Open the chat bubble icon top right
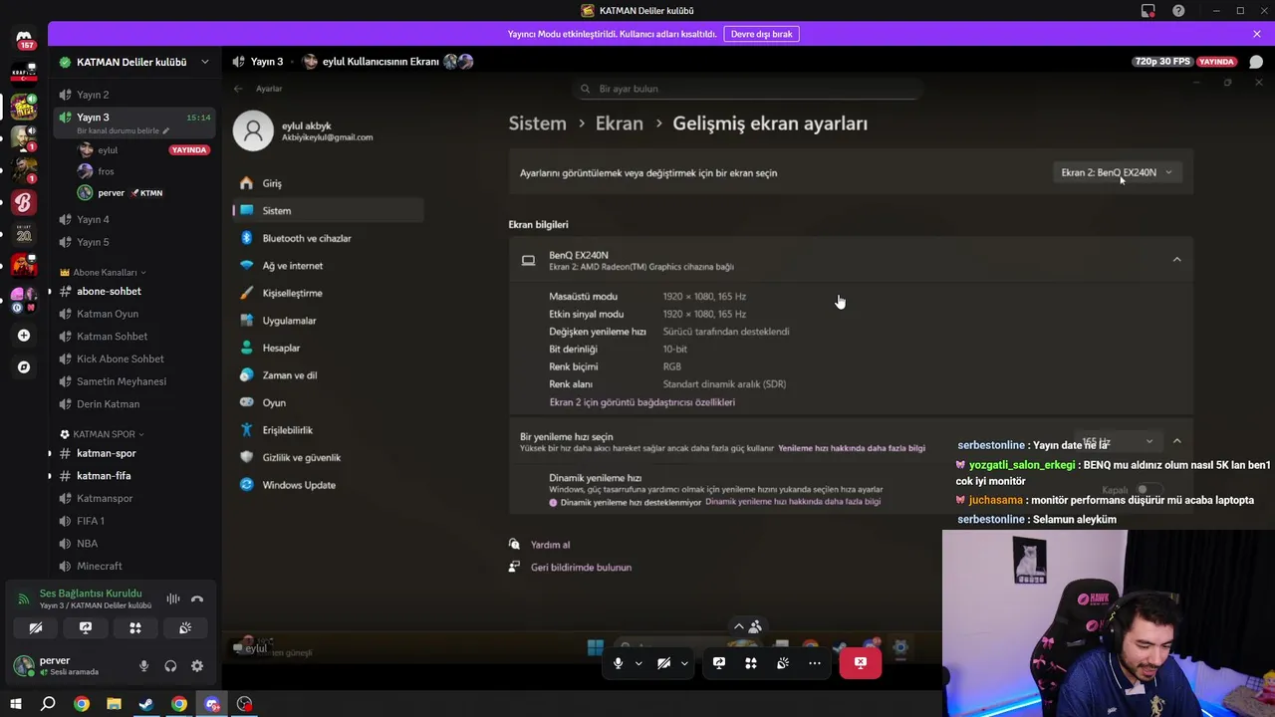1275x717 pixels. click(1256, 62)
